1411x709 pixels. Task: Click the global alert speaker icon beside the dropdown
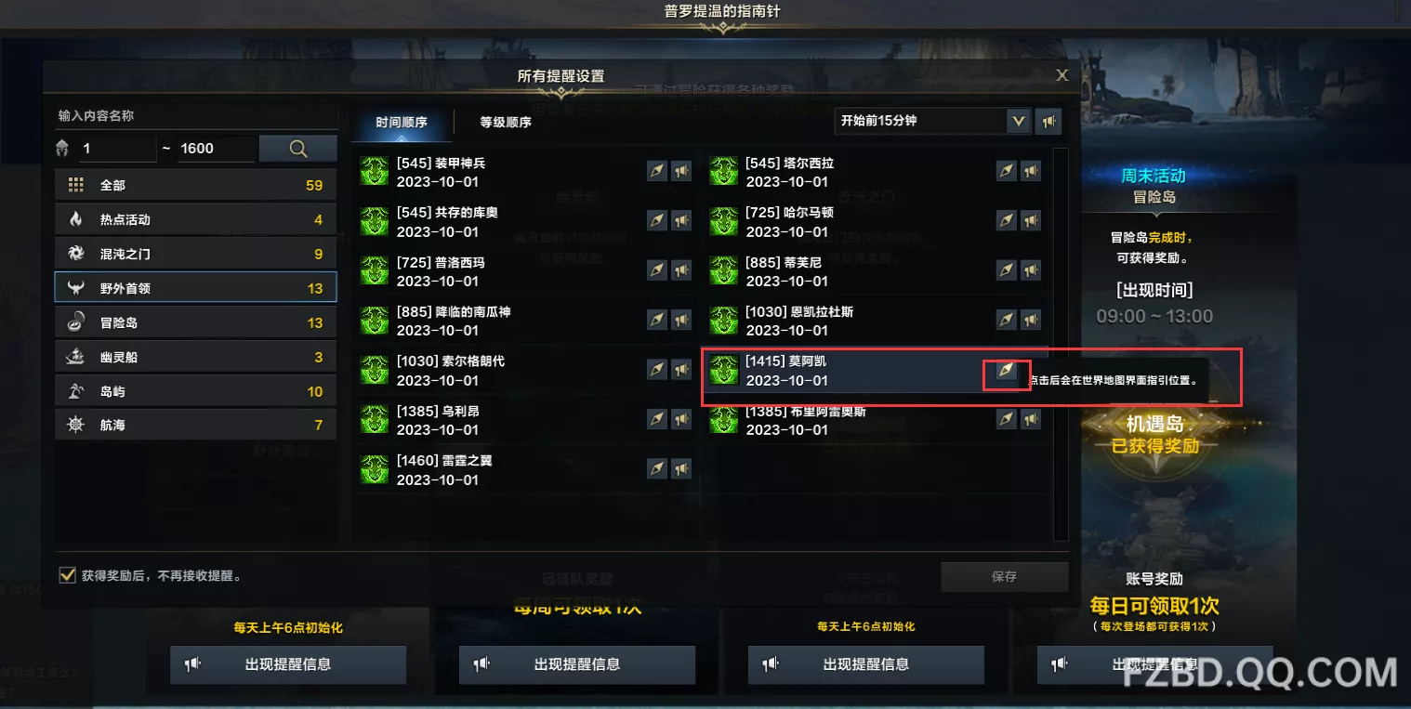tap(1048, 121)
